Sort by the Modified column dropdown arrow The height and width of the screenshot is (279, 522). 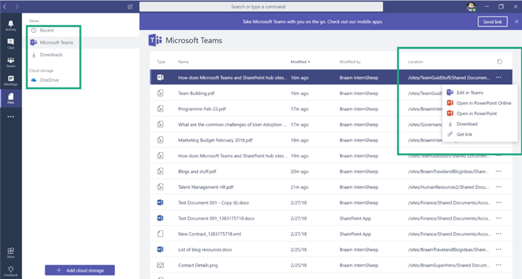pyautogui.click(x=309, y=62)
